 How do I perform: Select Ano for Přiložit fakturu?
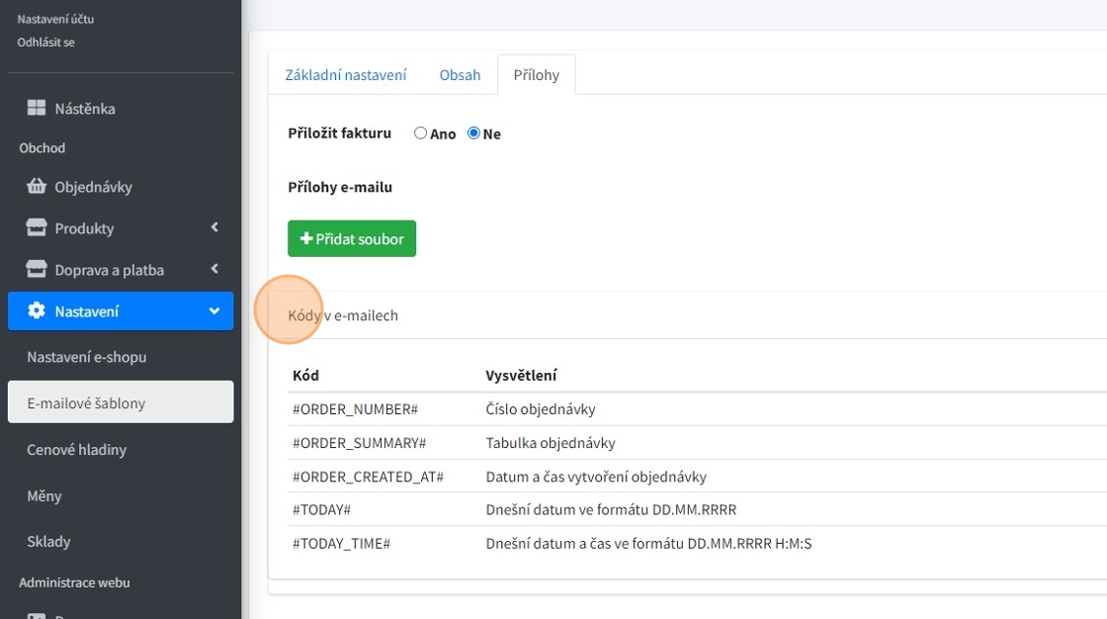point(420,133)
